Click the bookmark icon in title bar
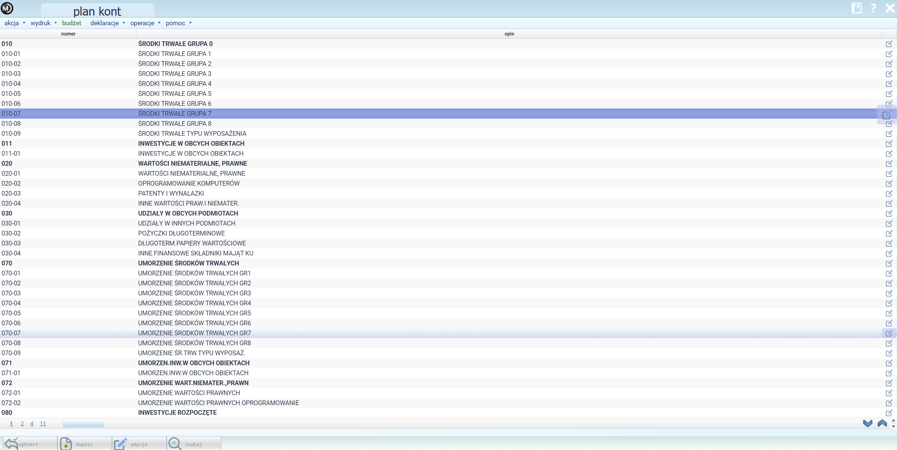The width and height of the screenshot is (897, 450). pos(857,8)
